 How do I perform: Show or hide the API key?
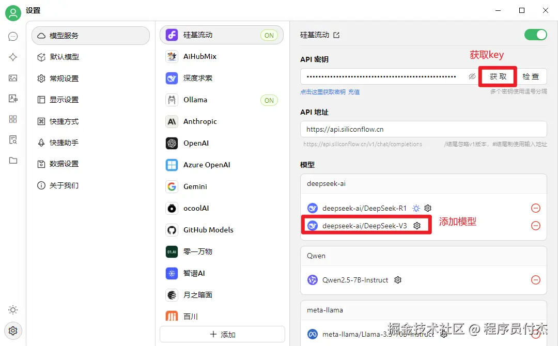click(x=472, y=76)
